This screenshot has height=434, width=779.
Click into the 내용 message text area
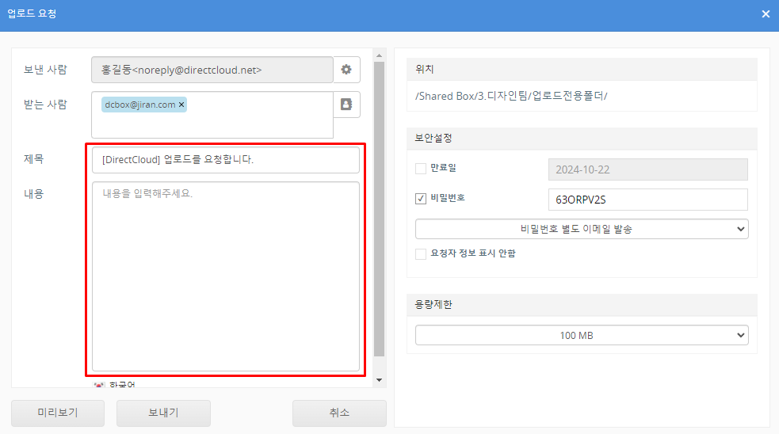pos(225,277)
